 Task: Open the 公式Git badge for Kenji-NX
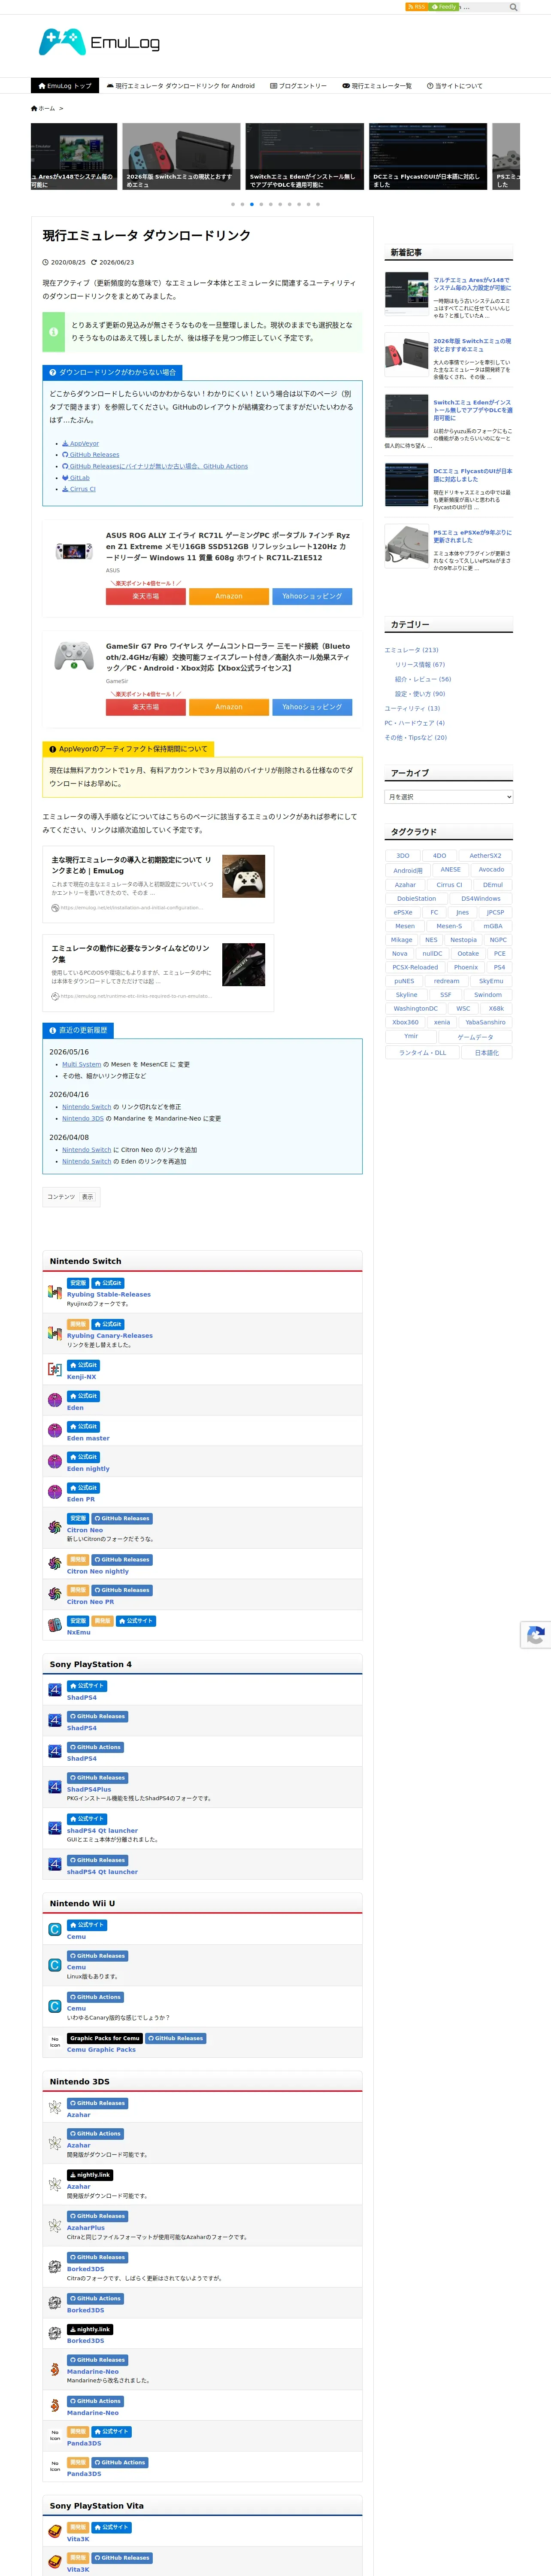pyautogui.click(x=84, y=1365)
